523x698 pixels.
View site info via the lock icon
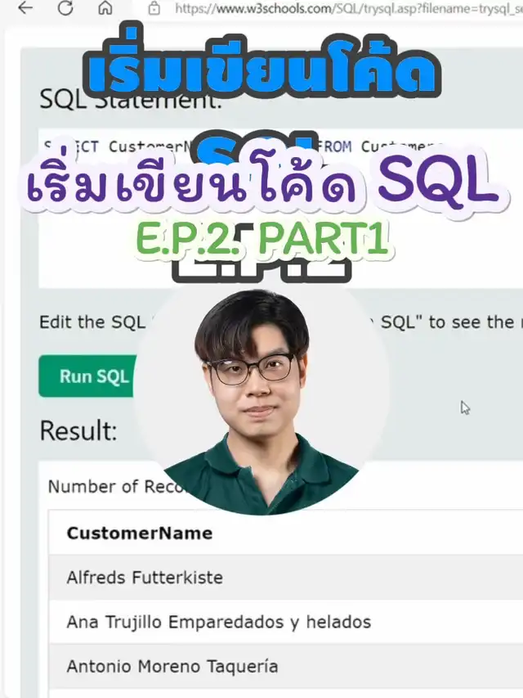click(x=154, y=8)
